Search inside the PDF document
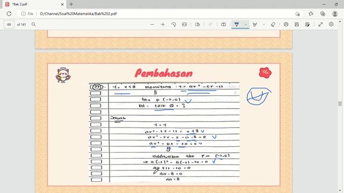The height and width of the screenshot is (193, 344). click(33, 24)
